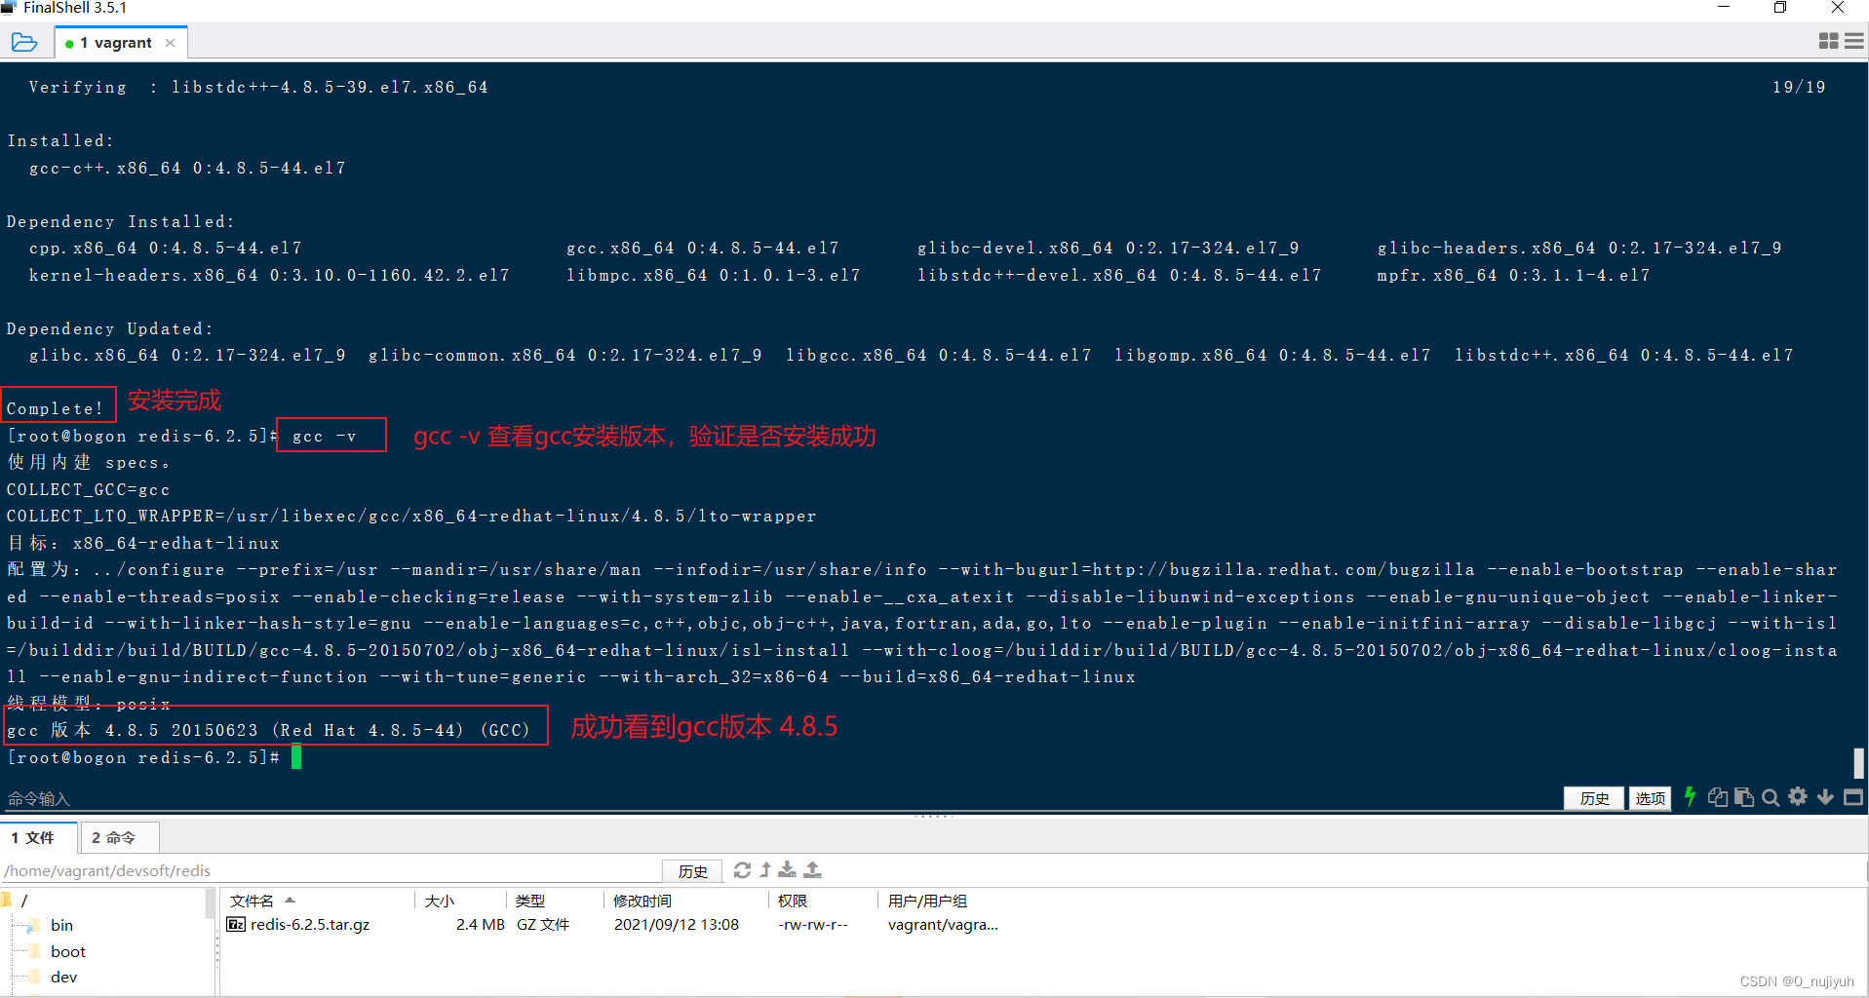The image size is (1869, 998).
Task: Click the 7z archive icon of redis file
Action: [236, 924]
